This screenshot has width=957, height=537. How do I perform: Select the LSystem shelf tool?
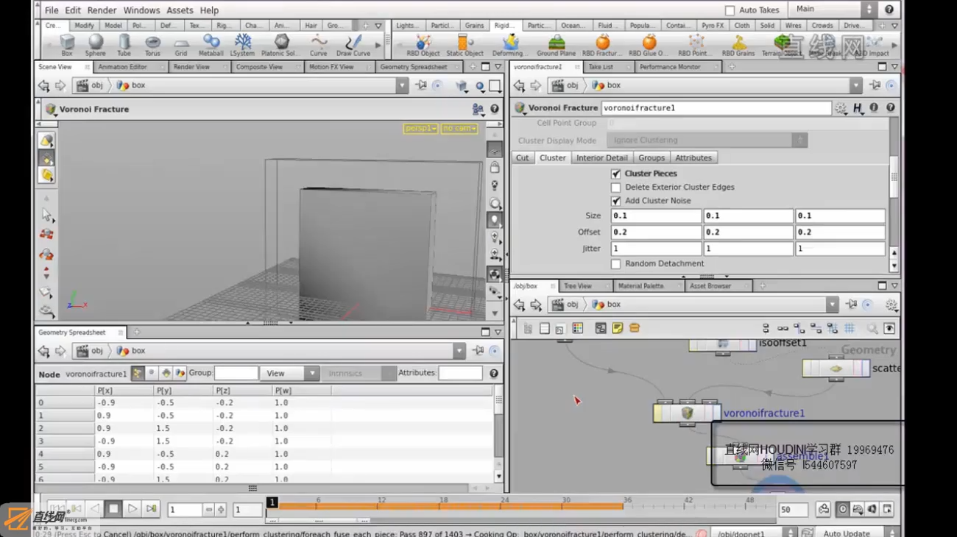pos(242,44)
